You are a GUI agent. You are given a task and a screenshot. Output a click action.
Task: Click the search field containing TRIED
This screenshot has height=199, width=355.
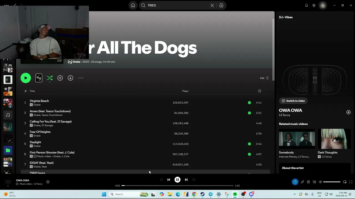coord(177,5)
